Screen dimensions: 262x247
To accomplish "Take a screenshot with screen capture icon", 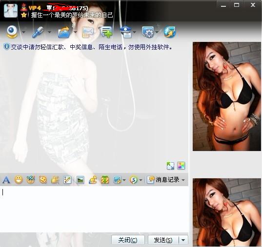I will [117, 180].
